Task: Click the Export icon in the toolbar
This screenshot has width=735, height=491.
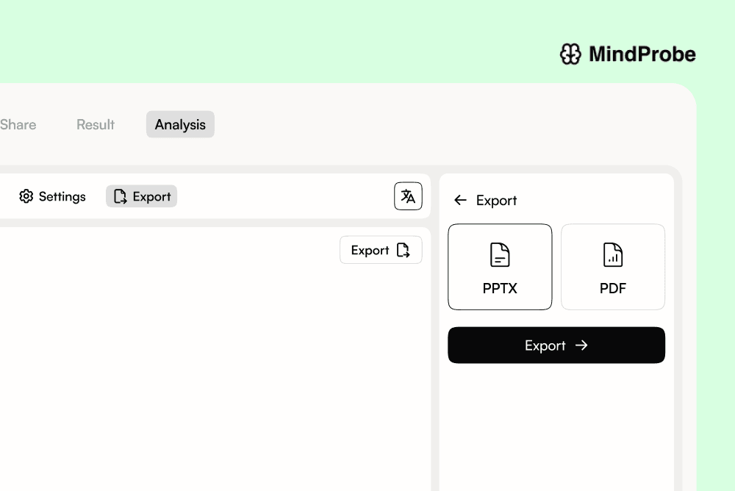Action: point(120,196)
